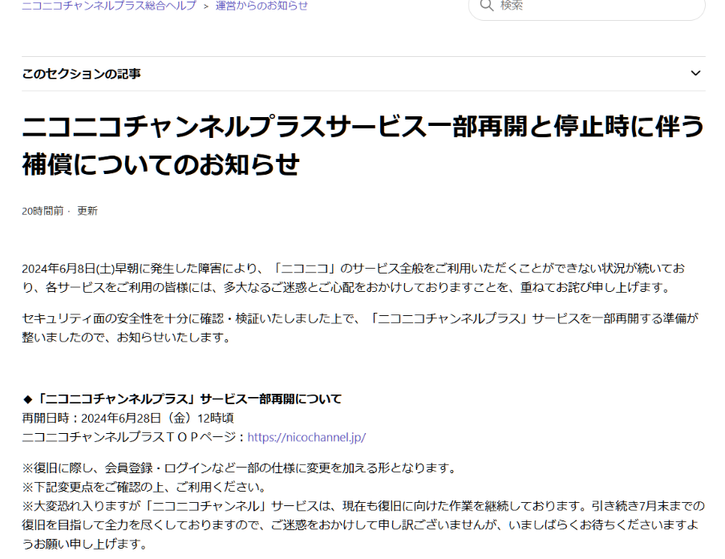Click the このセクションの記事 section header
The height and width of the screenshot is (559, 725).
point(82,74)
